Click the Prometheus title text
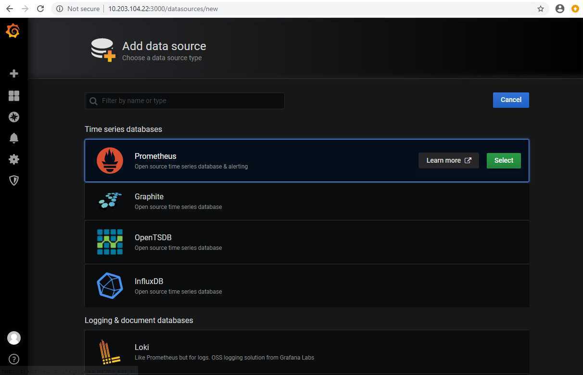This screenshot has width=583, height=375. (155, 156)
